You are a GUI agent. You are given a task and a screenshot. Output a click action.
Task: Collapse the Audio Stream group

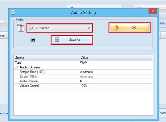tap(16, 67)
